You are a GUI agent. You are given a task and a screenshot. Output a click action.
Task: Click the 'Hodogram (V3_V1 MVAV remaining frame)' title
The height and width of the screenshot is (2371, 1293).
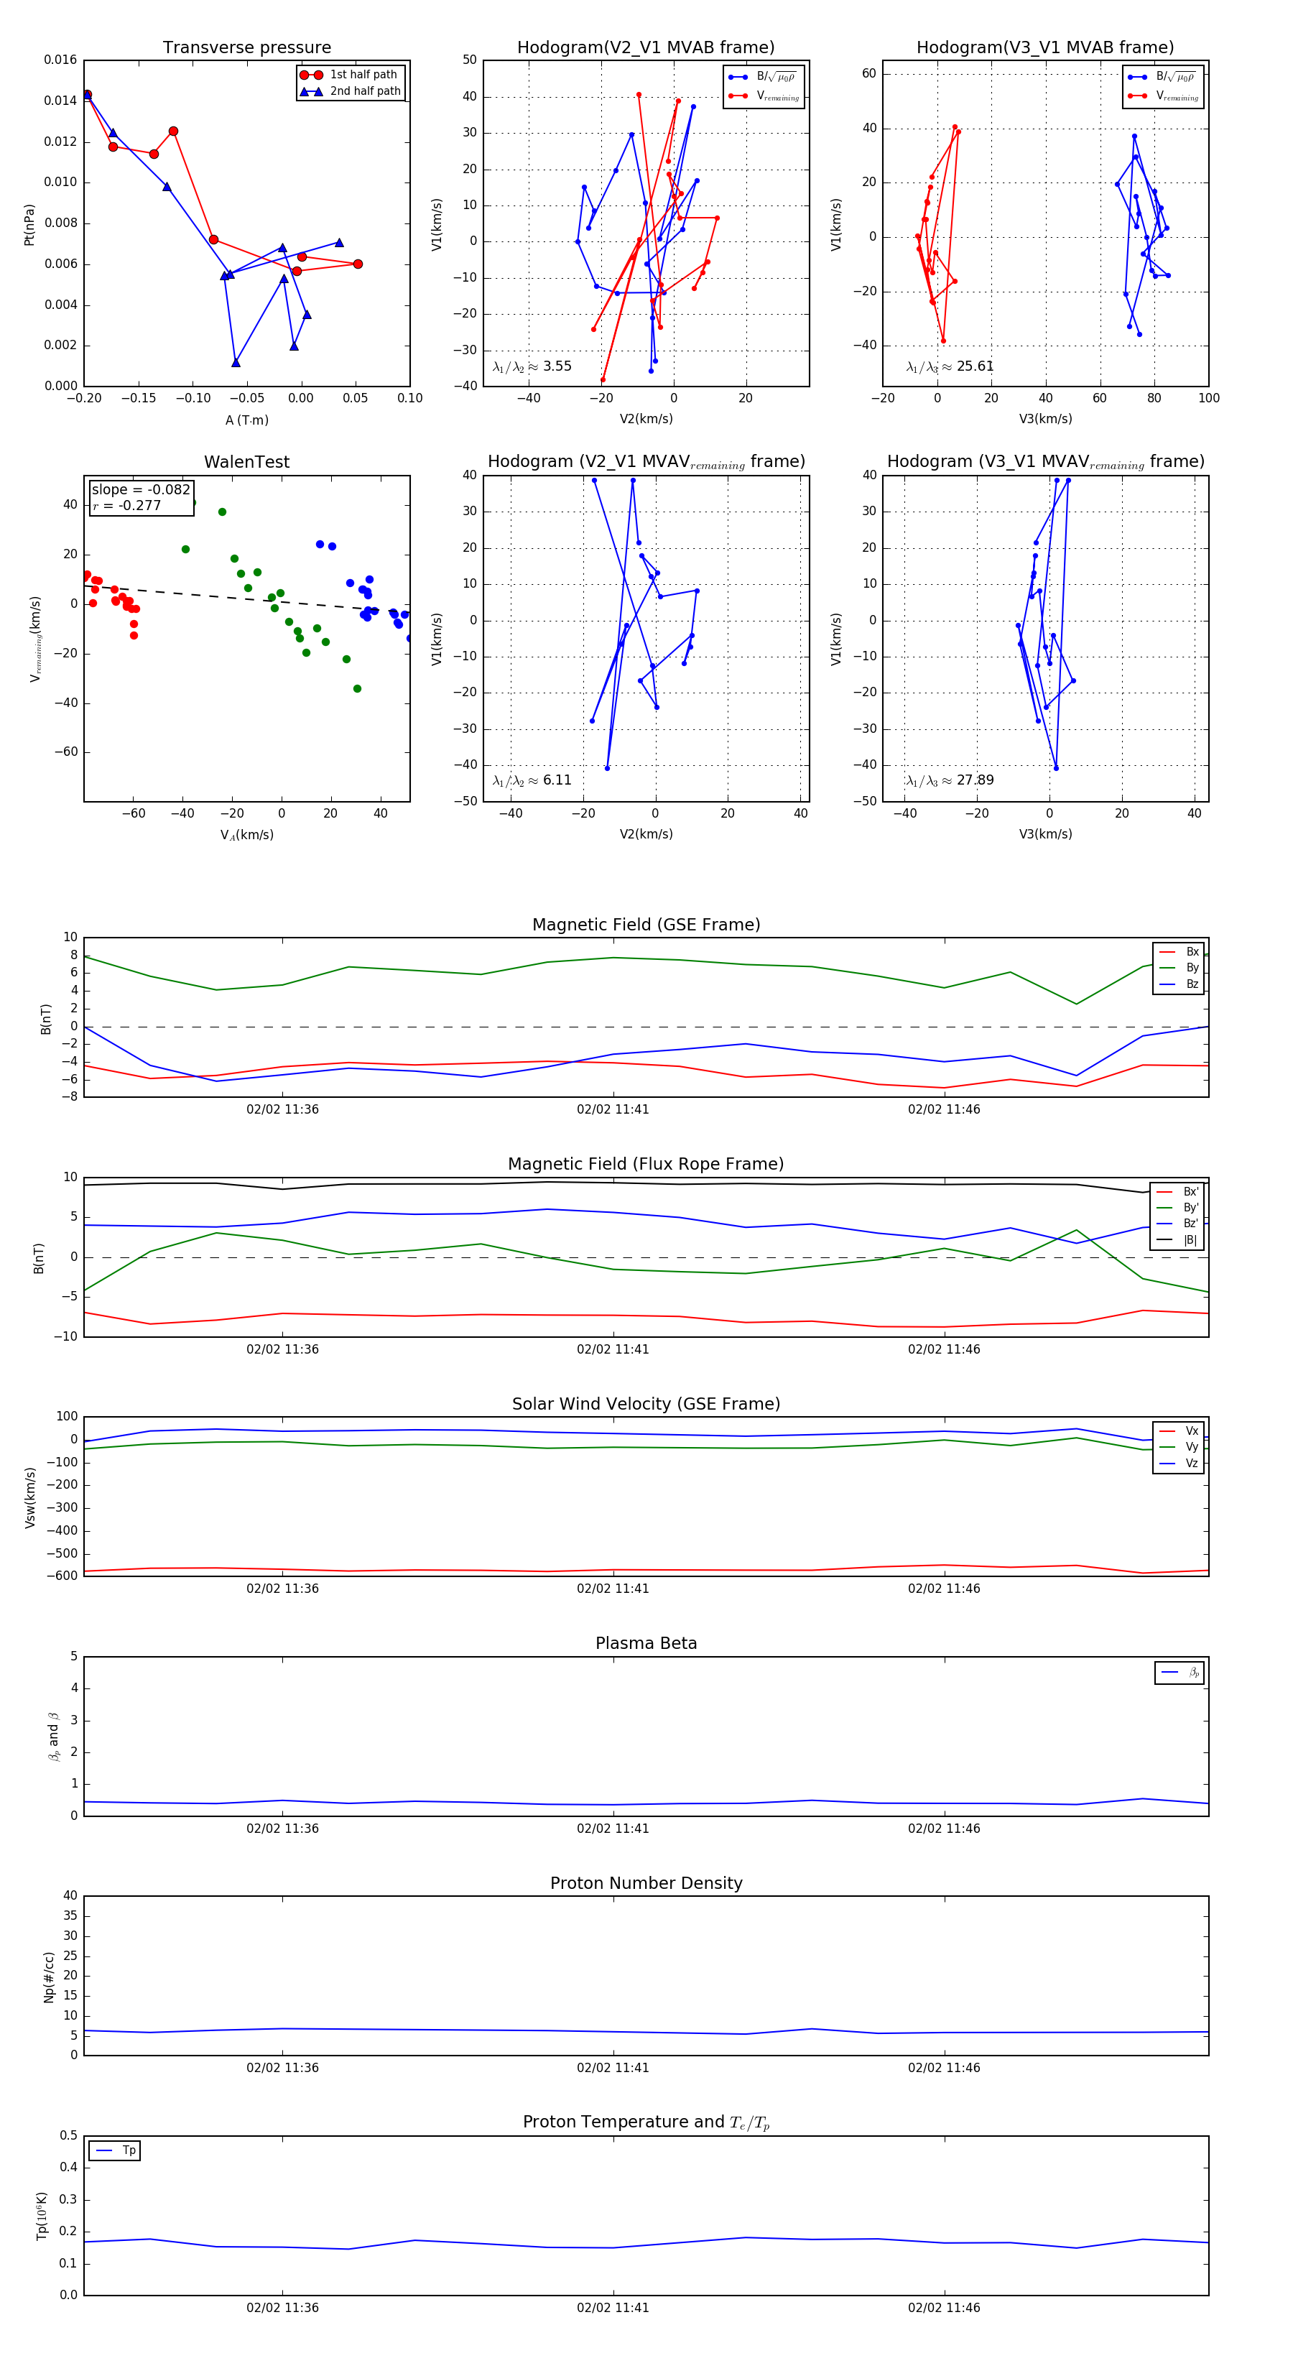pos(1044,462)
